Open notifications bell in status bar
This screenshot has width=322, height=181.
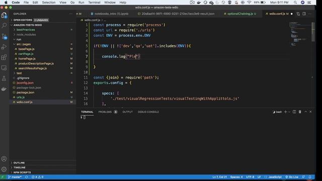310,177
